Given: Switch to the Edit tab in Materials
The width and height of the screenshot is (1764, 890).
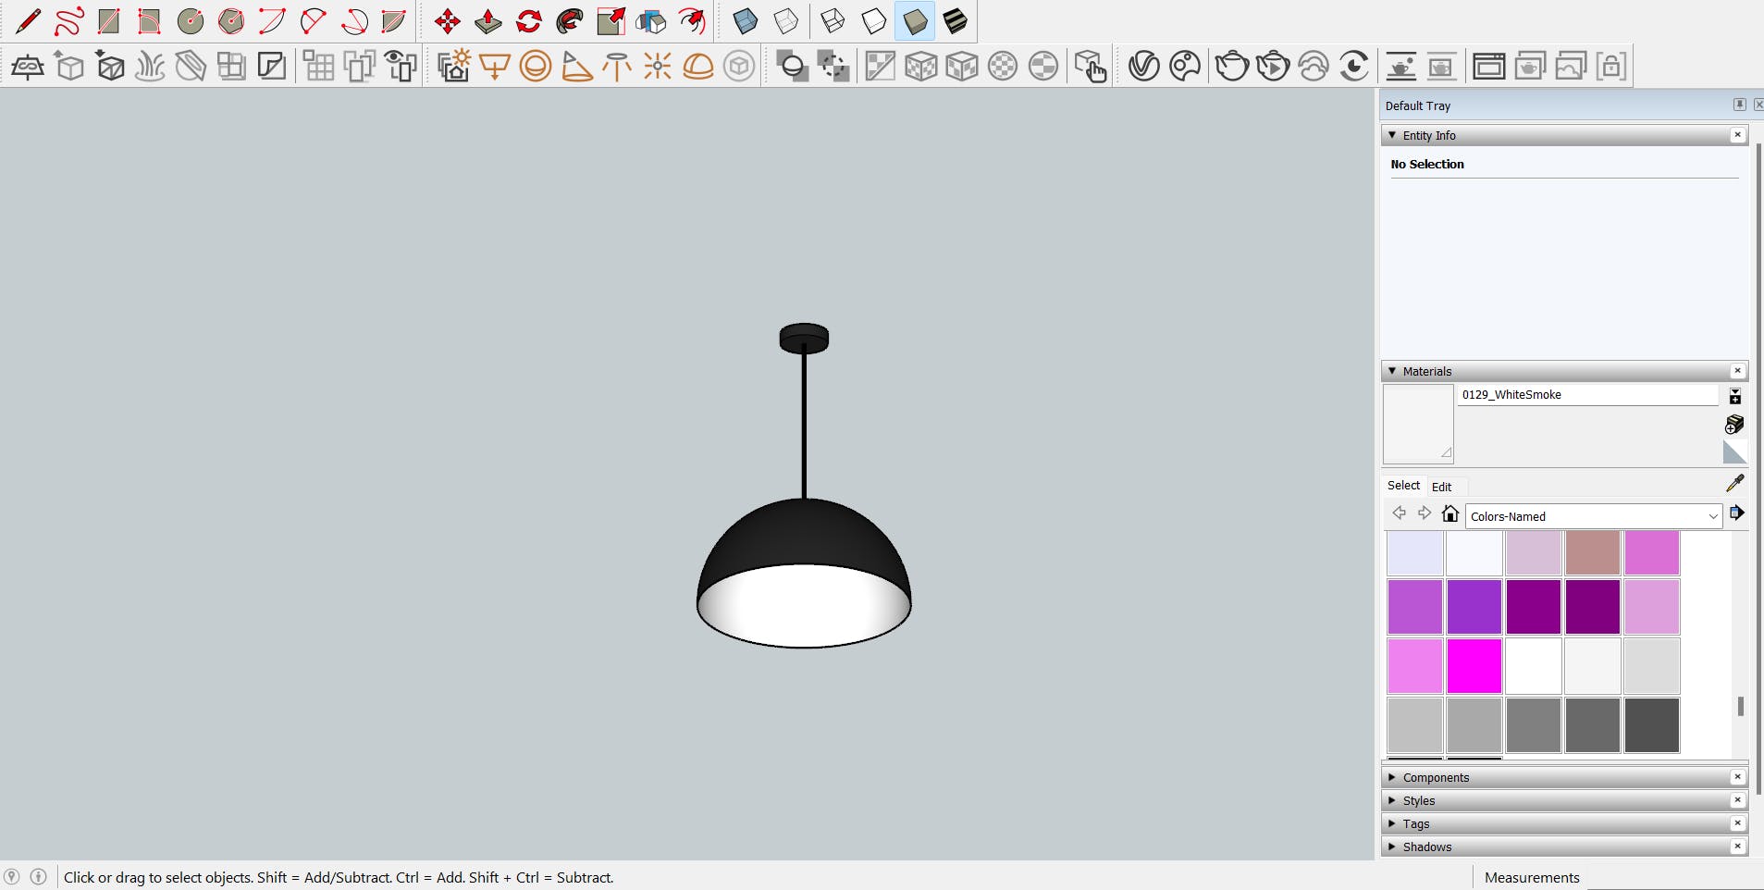Looking at the screenshot, I should [1441, 487].
